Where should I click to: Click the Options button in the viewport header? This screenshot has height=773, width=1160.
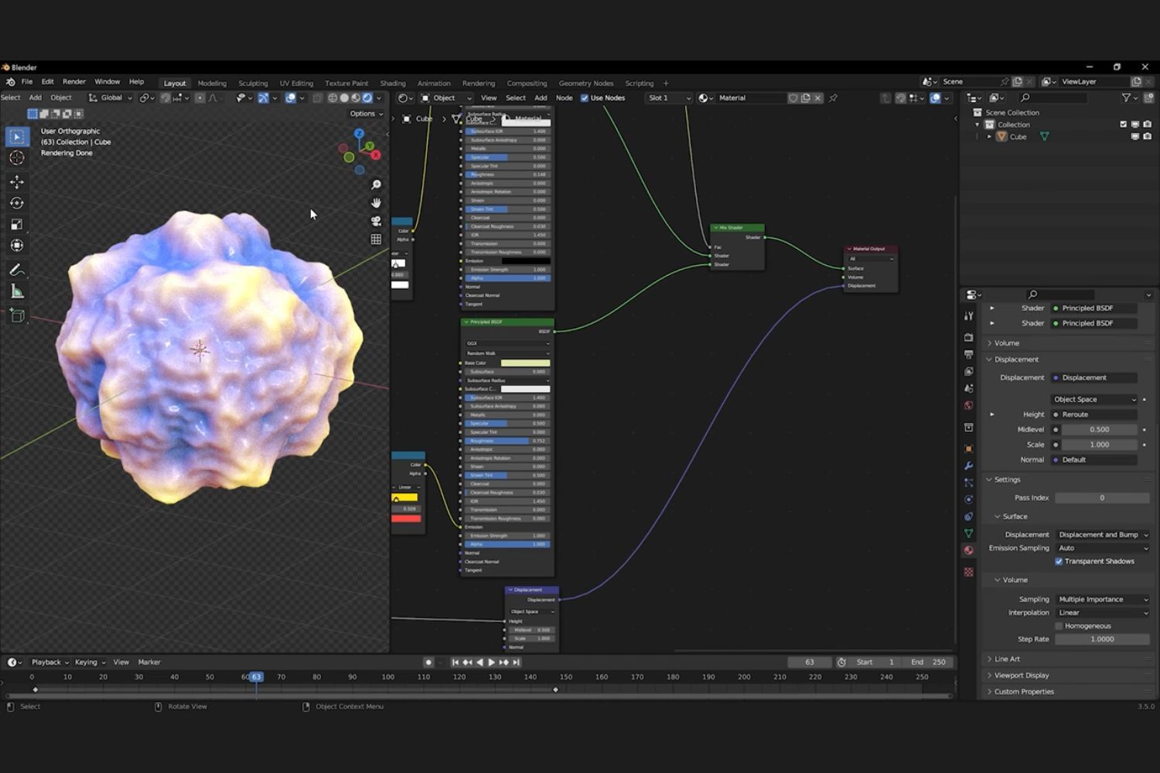click(363, 114)
